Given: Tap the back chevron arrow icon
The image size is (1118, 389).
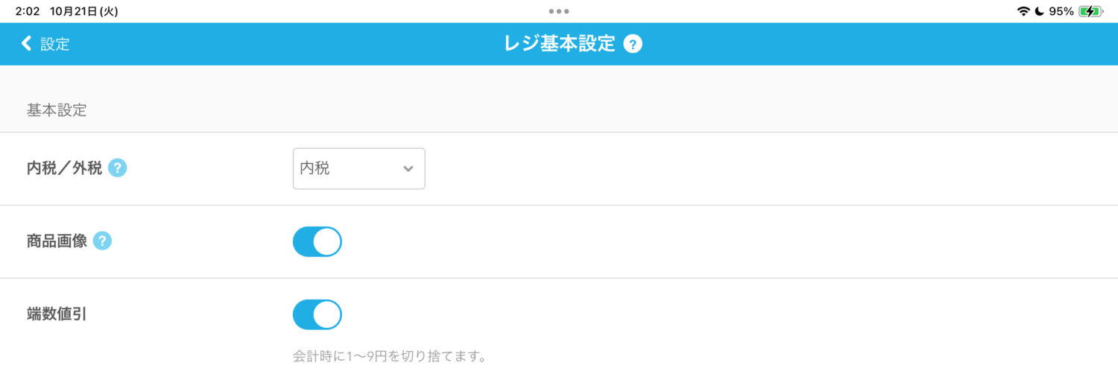Looking at the screenshot, I should [x=26, y=44].
